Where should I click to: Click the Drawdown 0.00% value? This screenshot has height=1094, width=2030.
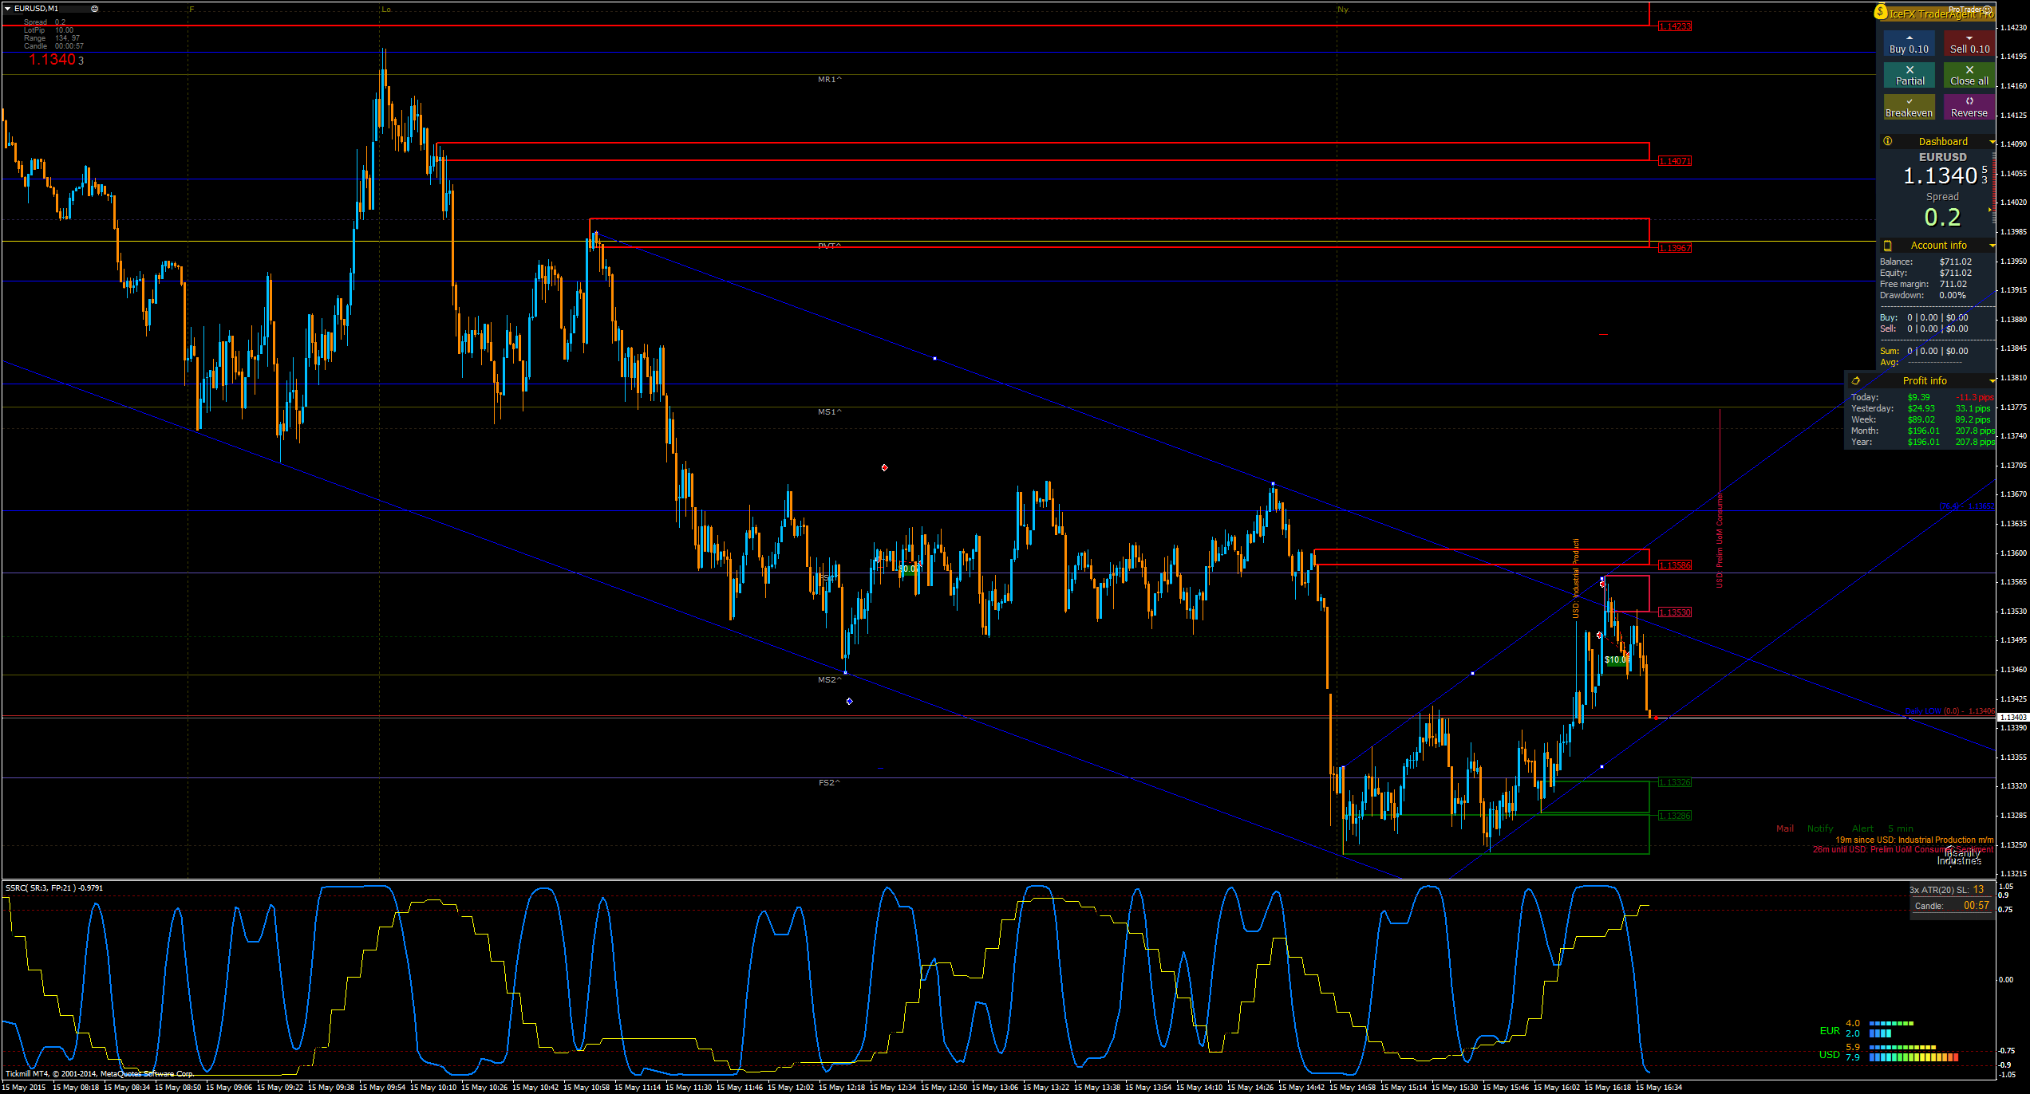pos(1953,295)
